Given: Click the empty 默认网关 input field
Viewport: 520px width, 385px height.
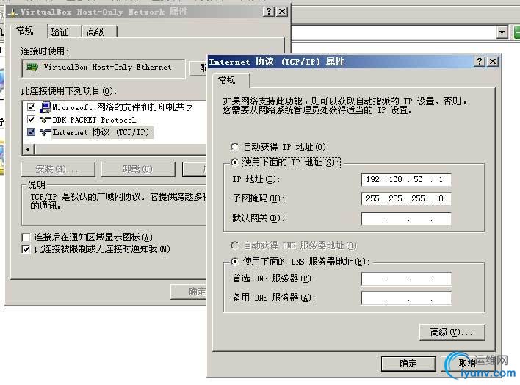Looking at the screenshot, I should click(406, 219).
